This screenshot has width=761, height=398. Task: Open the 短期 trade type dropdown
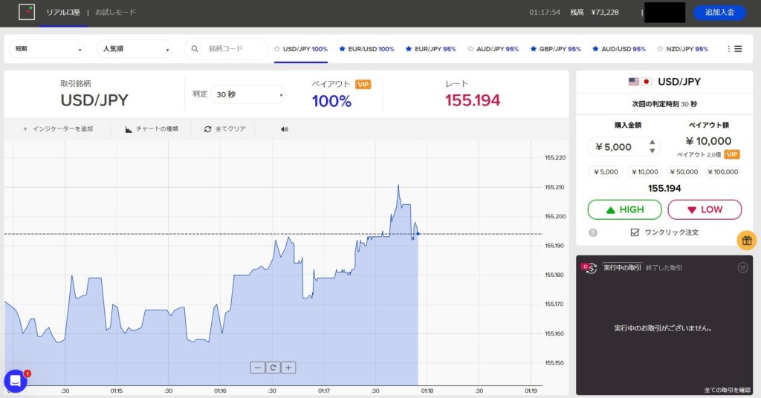[x=46, y=50]
